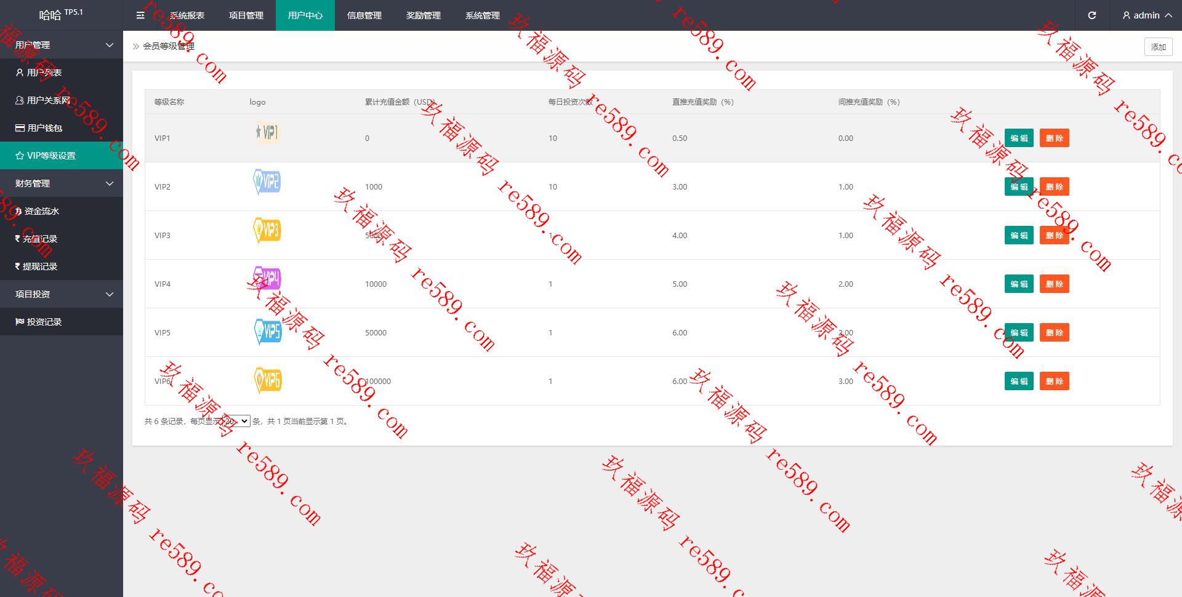Open the 信息管理 top menu
1182x597 pixels.
pos(364,15)
